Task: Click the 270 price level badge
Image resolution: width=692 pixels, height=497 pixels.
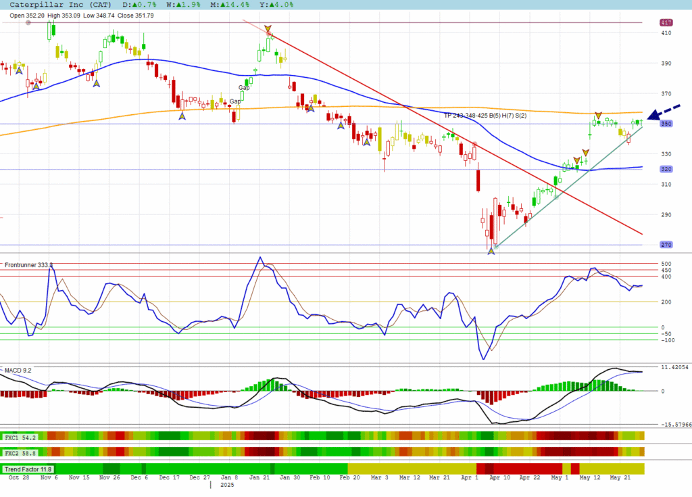Action: click(666, 245)
